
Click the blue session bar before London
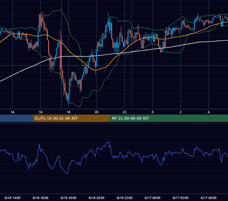click(16, 118)
